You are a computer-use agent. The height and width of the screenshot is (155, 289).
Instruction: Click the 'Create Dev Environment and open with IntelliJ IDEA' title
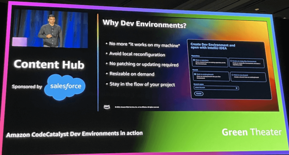213,46
